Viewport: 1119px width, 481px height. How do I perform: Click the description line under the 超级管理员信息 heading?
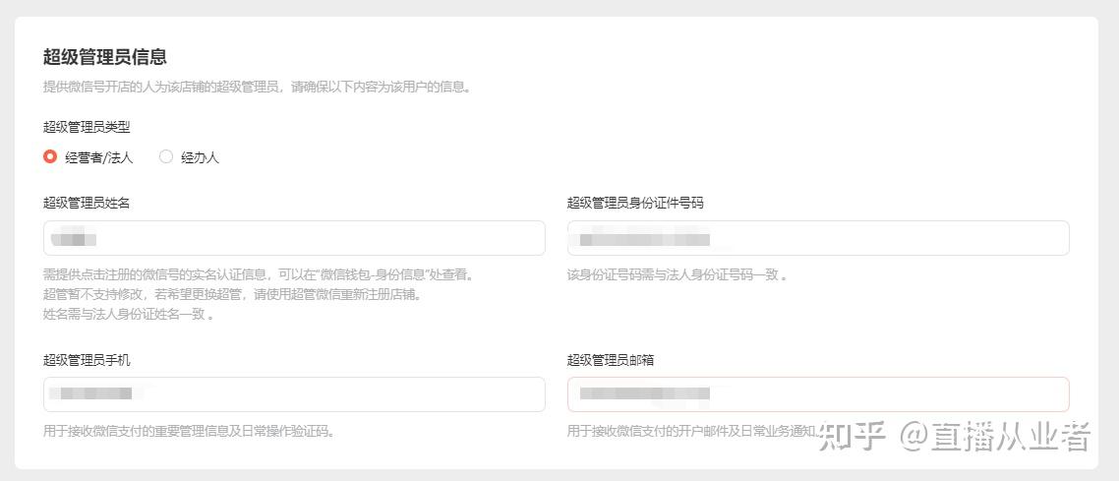pos(258,87)
